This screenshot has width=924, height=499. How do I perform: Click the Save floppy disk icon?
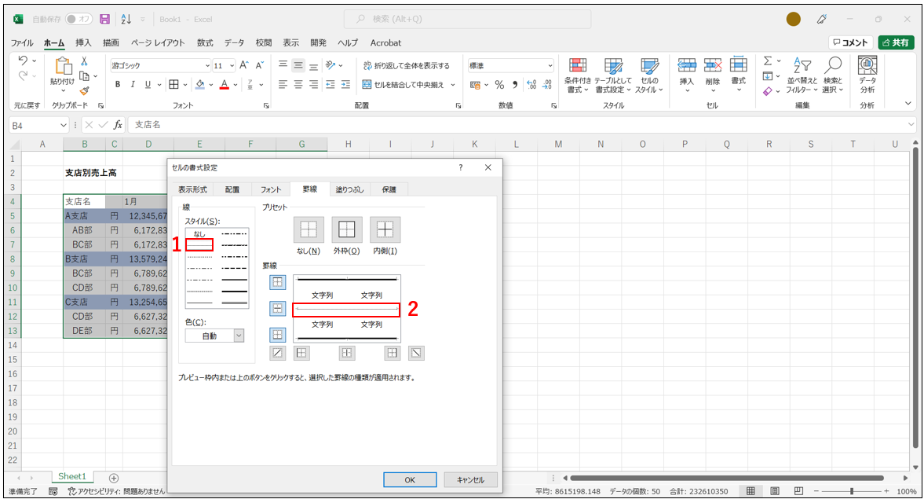[105, 19]
